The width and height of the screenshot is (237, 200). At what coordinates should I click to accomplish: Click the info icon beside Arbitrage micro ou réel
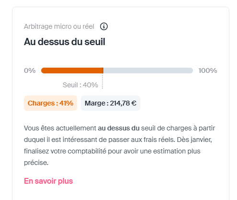click(104, 26)
